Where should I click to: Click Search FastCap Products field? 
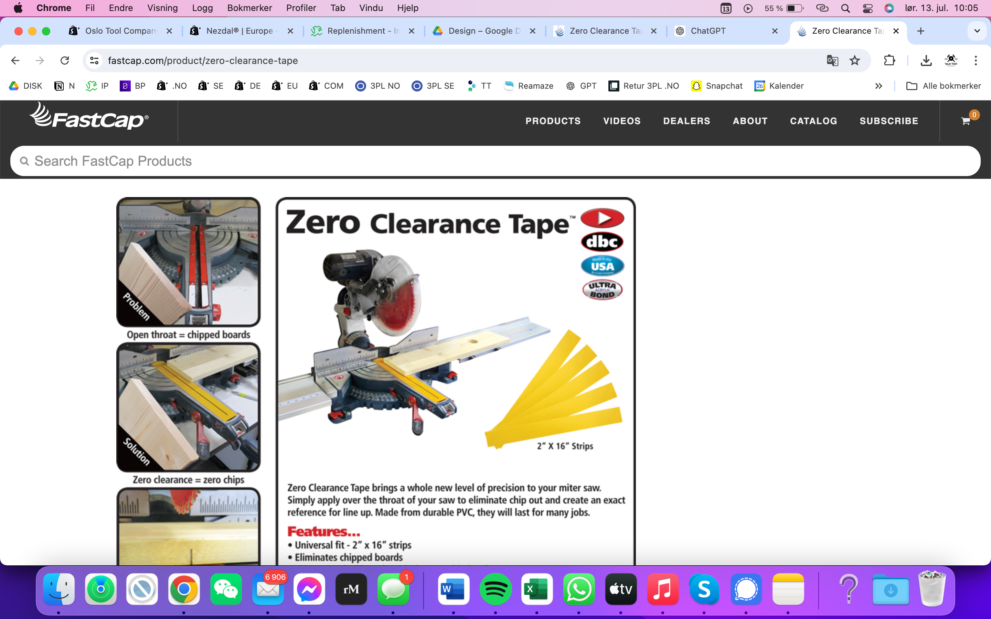click(x=495, y=161)
